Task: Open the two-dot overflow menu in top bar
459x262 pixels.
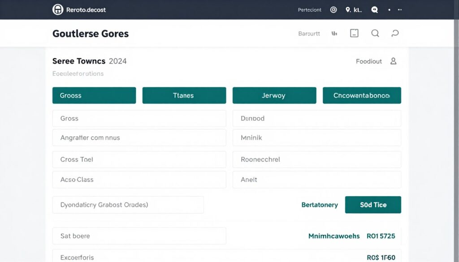Action: [400, 9]
